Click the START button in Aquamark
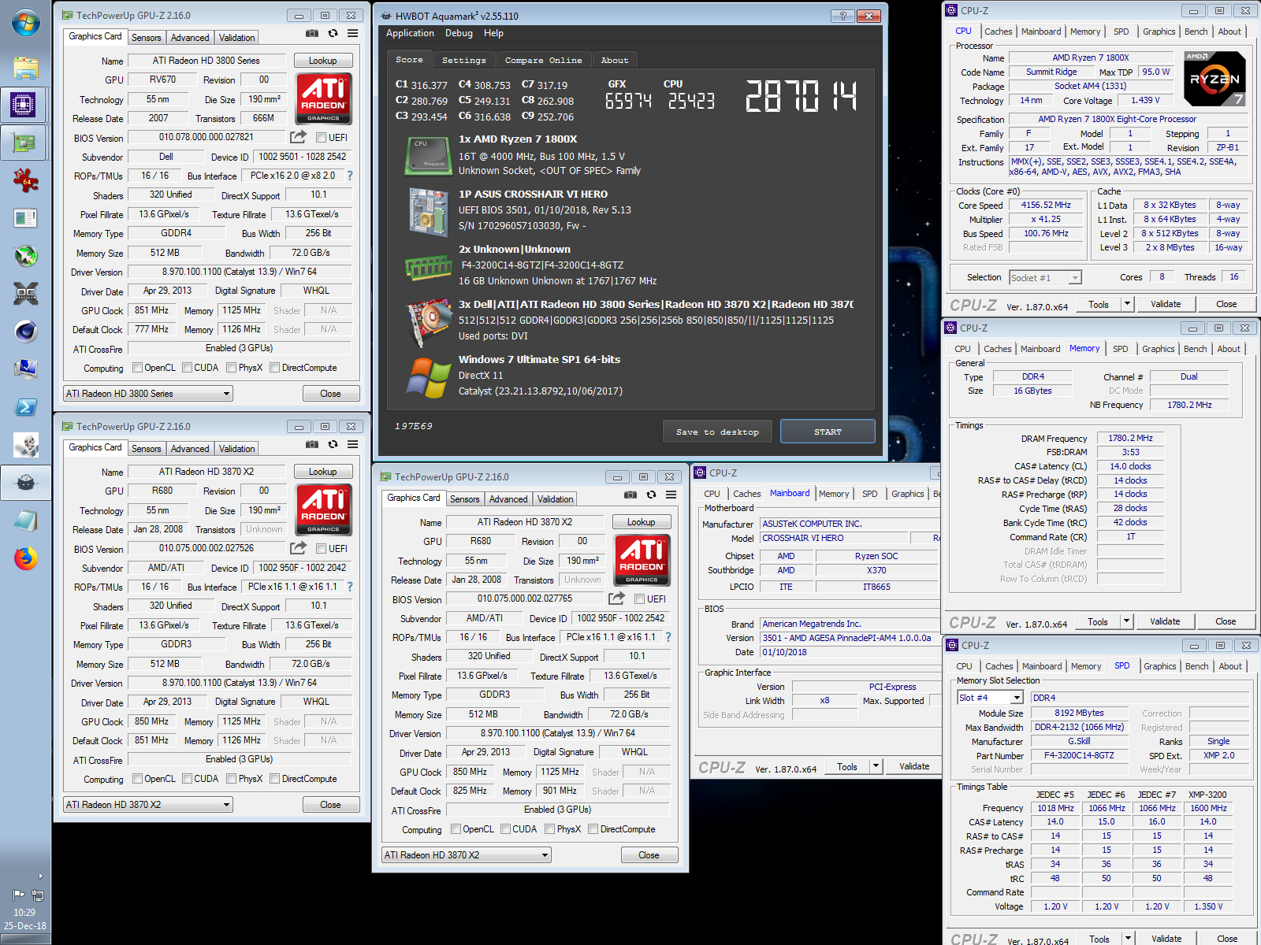The height and width of the screenshot is (945, 1261). coord(828,432)
